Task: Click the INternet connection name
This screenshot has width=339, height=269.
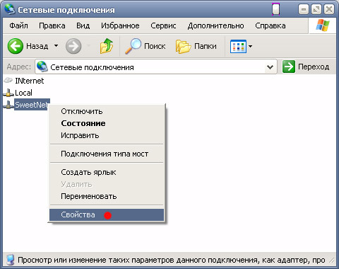Action: pyautogui.click(x=30, y=81)
